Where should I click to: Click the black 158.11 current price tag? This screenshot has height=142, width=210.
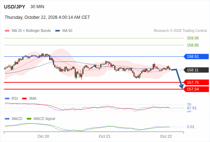(x=196, y=70)
